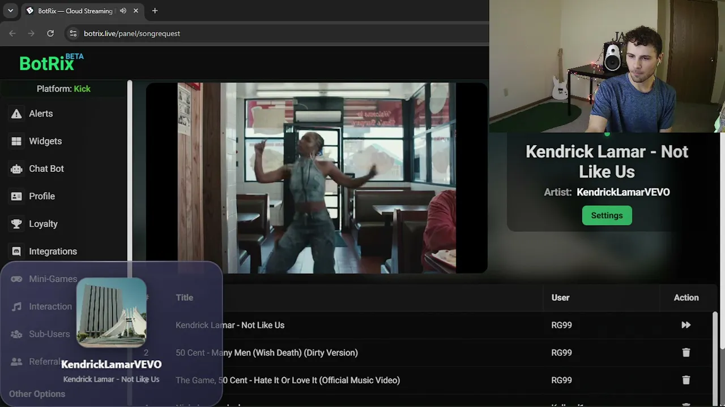Click the KendrickLamarVEVO artist name
This screenshot has width=725, height=407.
tap(623, 192)
